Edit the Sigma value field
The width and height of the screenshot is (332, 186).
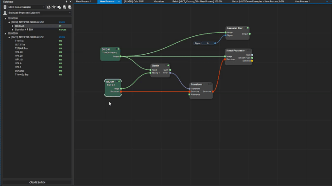click(208, 43)
